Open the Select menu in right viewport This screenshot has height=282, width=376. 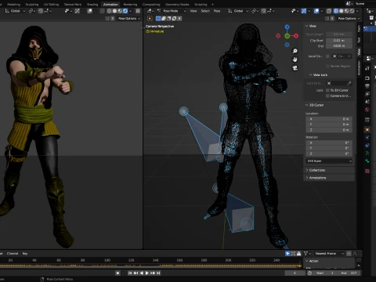205,11
